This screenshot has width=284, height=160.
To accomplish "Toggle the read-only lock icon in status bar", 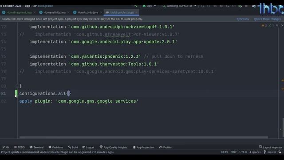I will [280, 152].
